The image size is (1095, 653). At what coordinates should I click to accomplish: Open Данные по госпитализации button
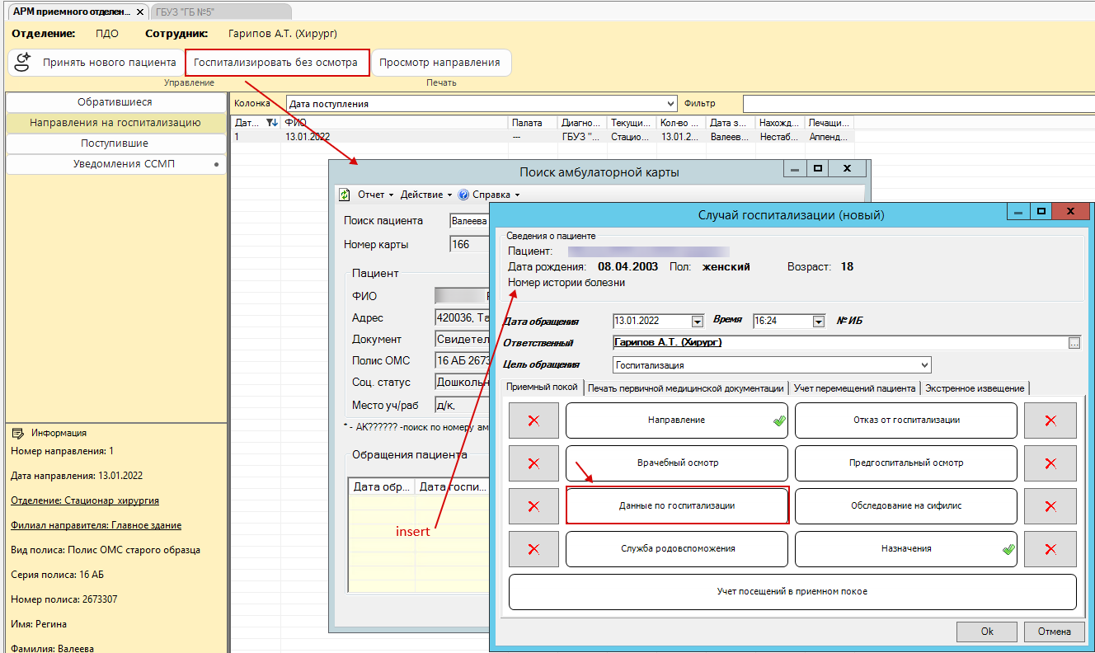pos(676,506)
